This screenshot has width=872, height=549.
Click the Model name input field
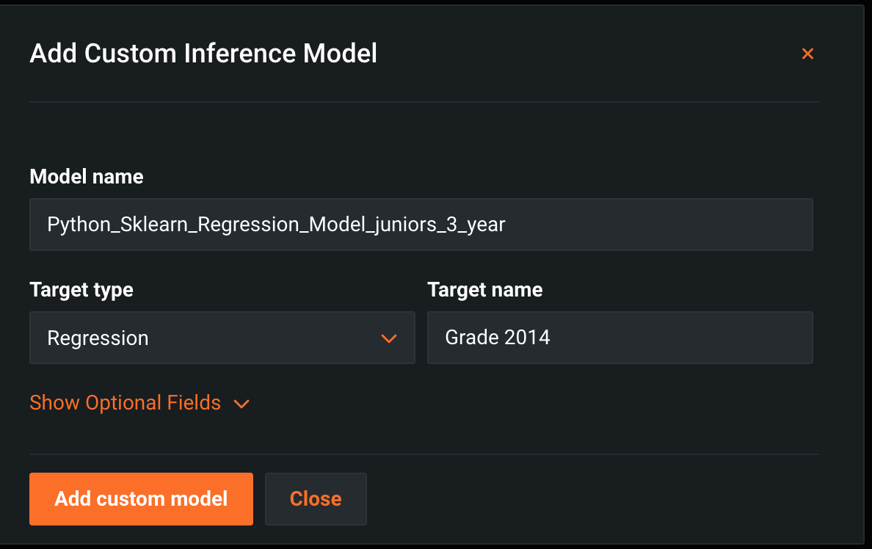point(421,225)
